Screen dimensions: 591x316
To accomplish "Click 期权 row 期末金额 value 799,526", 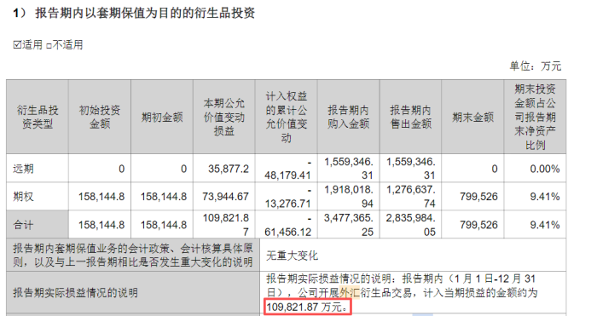I will click(x=478, y=197).
